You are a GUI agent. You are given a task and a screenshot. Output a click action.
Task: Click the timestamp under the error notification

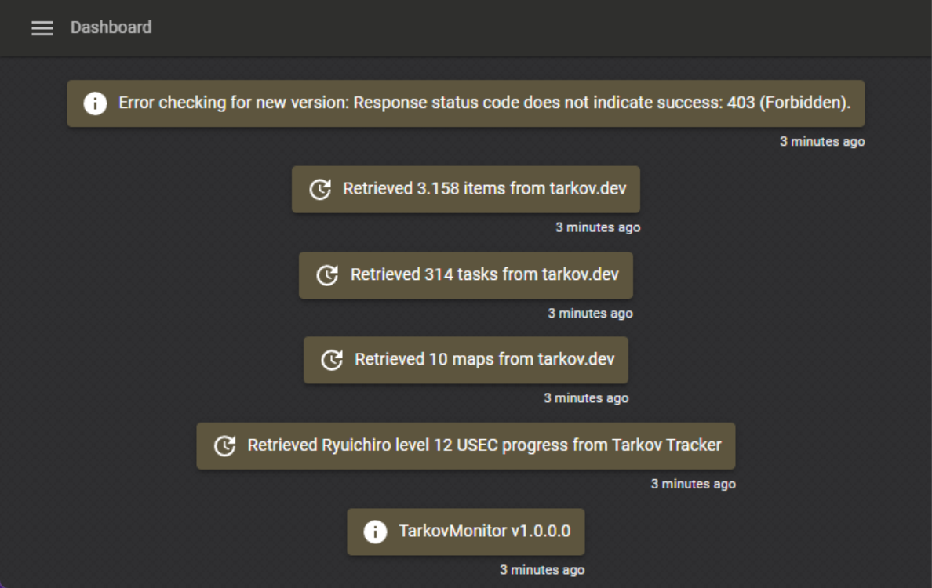822,142
